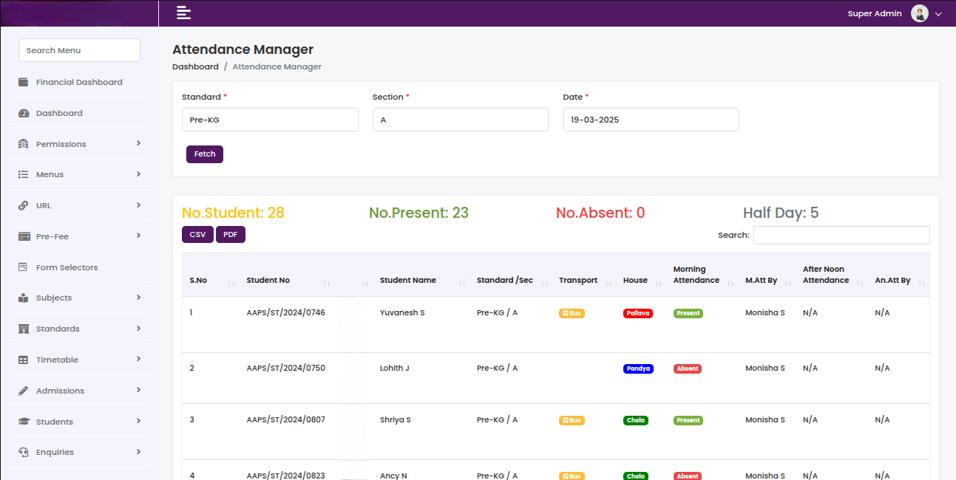
Task: Sort by Student No column arrows
Action: pos(327,284)
